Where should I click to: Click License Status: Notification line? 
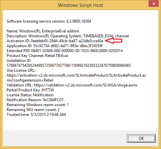click(30, 95)
